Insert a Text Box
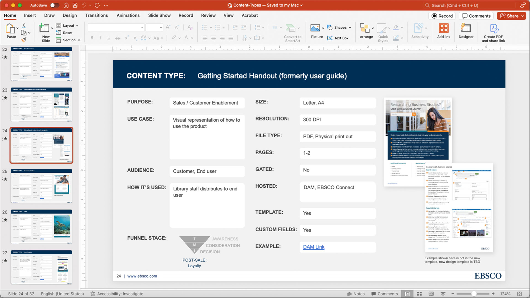 coord(338,38)
